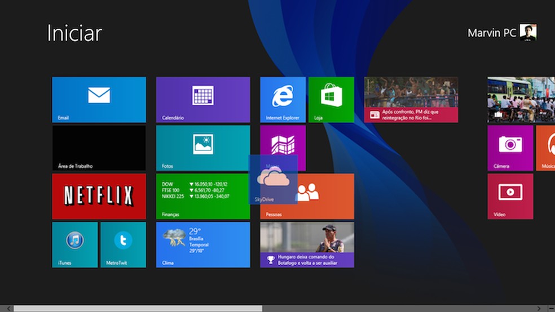
Task: Open the Área de Trabalho tile
Action: click(99, 148)
